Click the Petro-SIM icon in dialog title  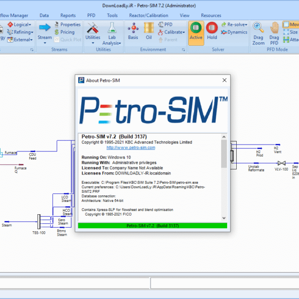click(x=81, y=80)
